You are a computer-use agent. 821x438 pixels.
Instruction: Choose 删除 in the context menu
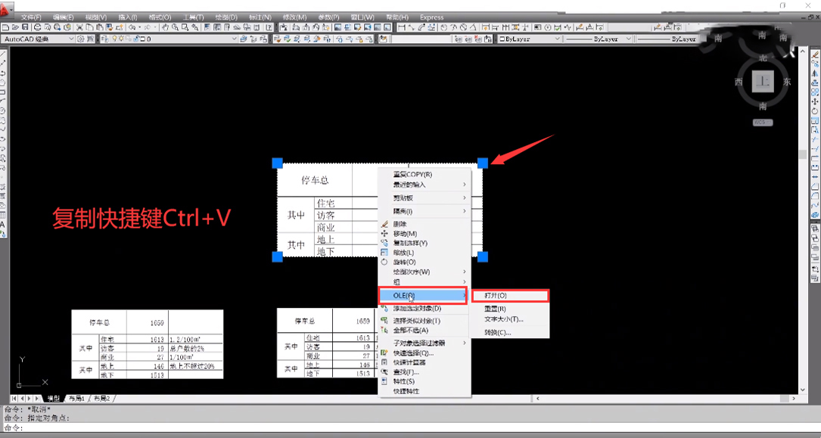(424, 224)
